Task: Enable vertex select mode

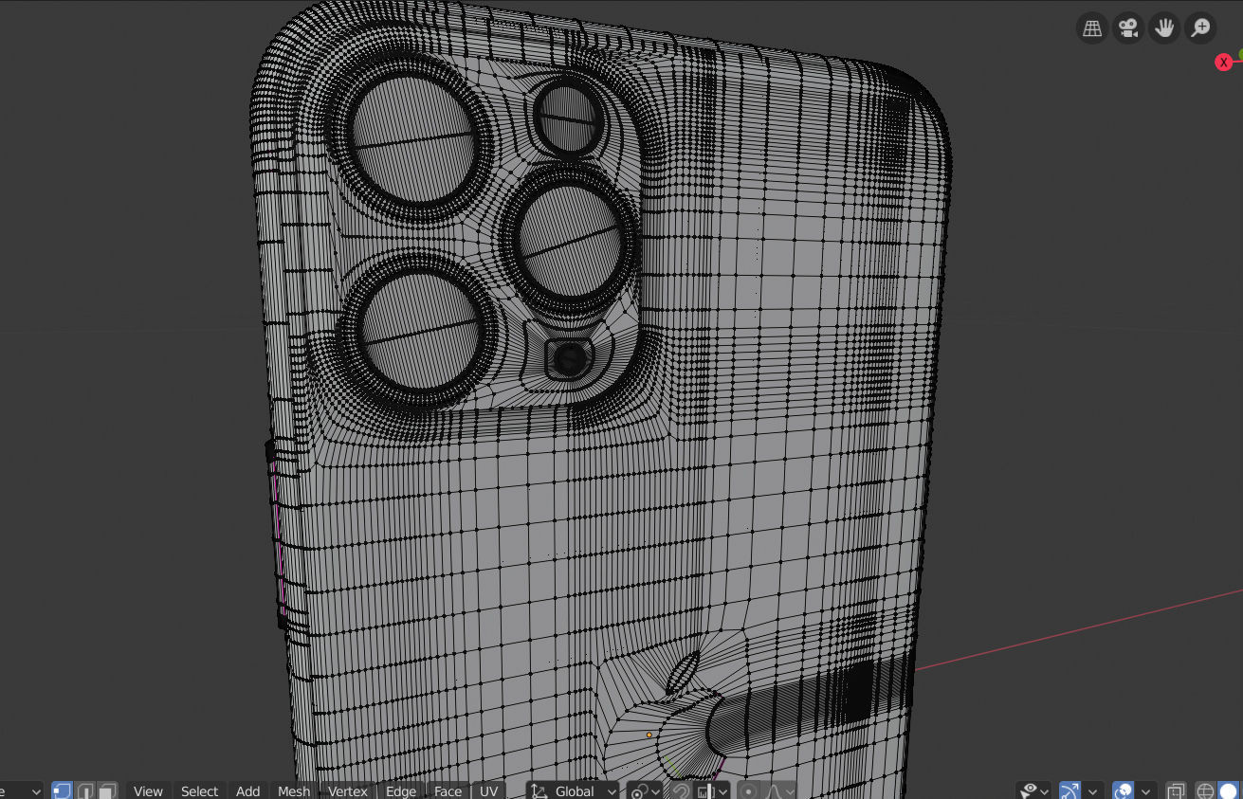Action: tap(62, 790)
